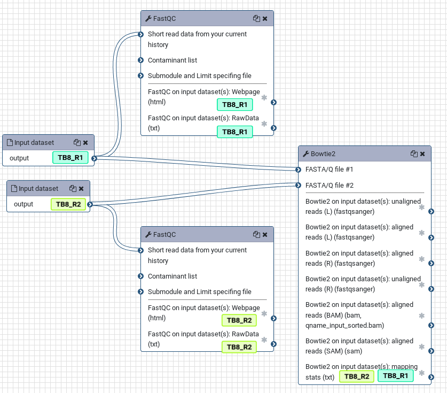The image size is (447, 393).
Task: Click TB8_R1 tag on first Input dataset
Action: click(70, 158)
